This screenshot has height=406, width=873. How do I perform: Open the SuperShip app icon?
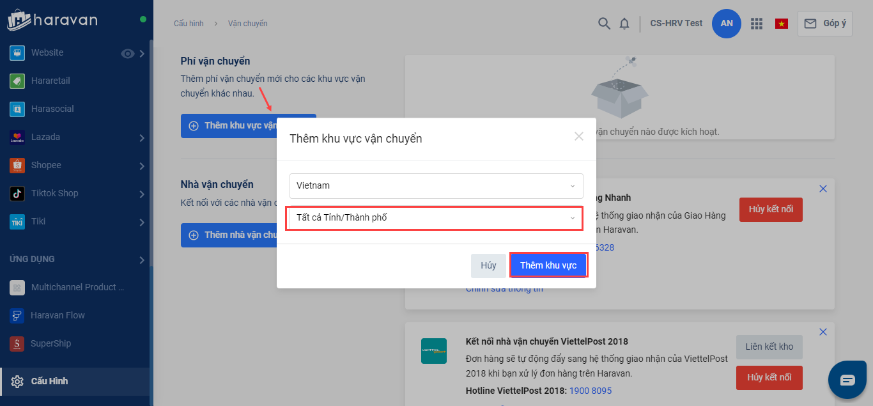[17, 343]
